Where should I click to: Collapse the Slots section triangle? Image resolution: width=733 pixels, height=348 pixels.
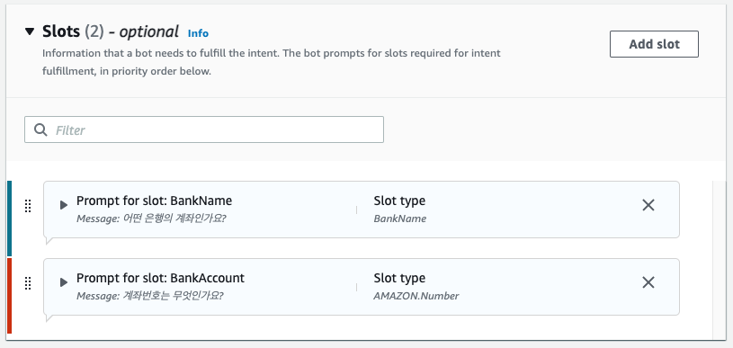coord(30,31)
